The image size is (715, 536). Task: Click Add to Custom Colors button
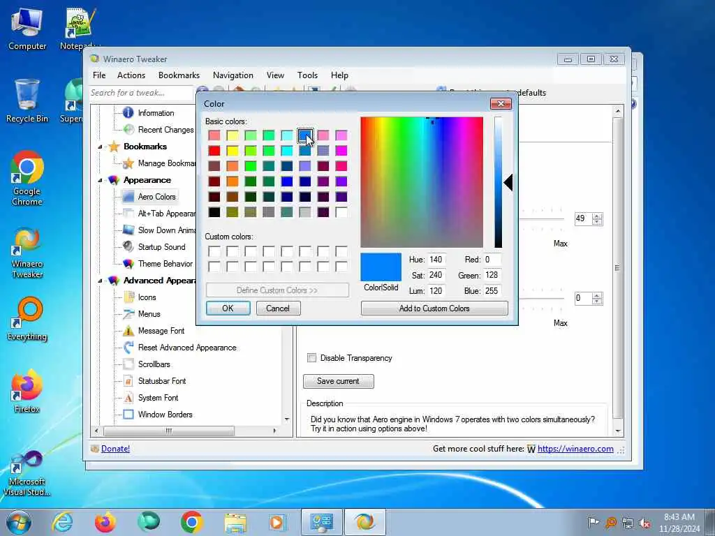tap(434, 308)
